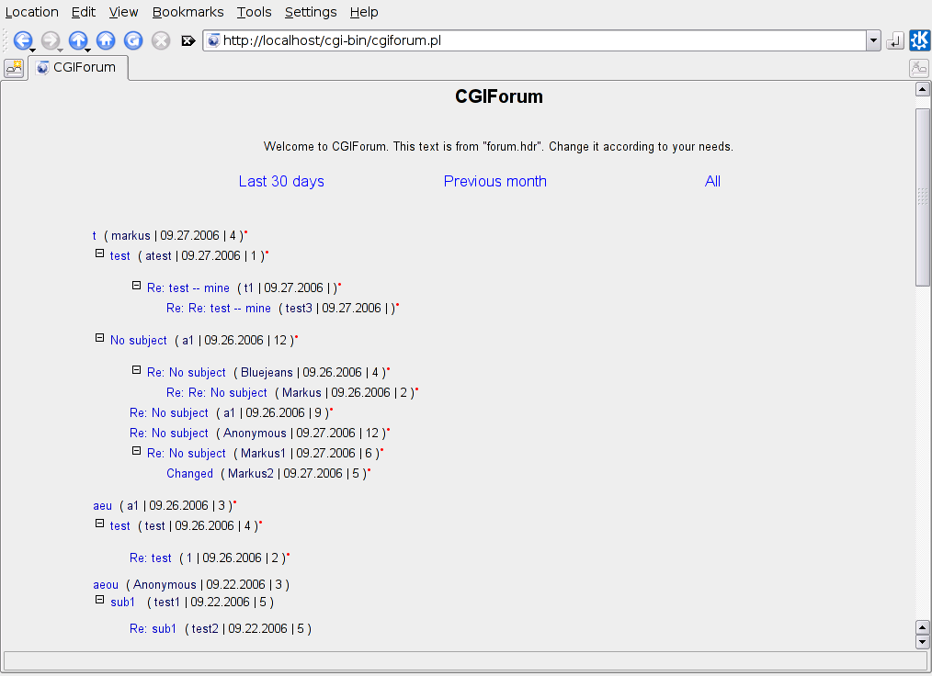
Task: Reload the current page
Action: [x=133, y=40]
